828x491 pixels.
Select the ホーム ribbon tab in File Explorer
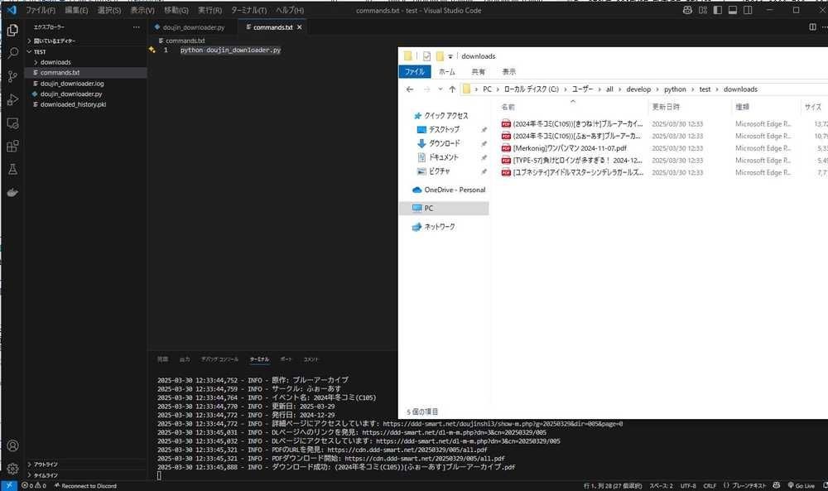(446, 72)
